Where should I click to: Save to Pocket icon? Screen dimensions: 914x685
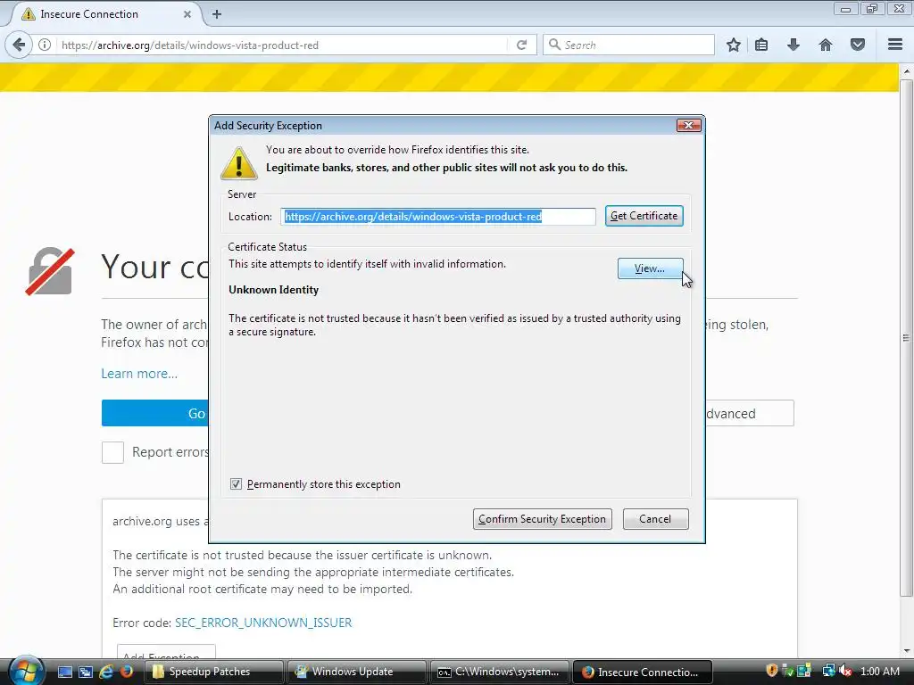[858, 45]
